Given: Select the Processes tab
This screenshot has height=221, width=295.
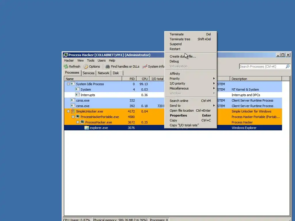Looking at the screenshot, I should pyautogui.click(x=72, y=73).
